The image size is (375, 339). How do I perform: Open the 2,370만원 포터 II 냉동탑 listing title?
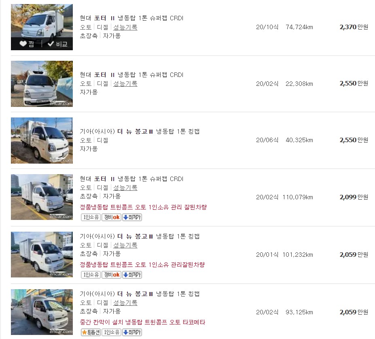click(131, 18)
